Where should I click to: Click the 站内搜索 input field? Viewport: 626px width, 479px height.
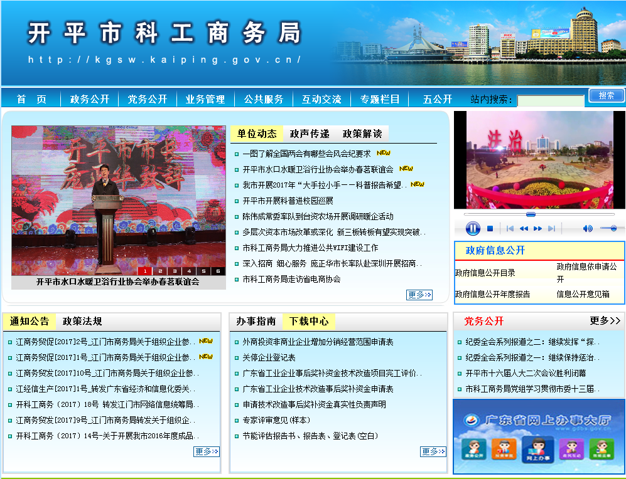click(x=551, y=100)
